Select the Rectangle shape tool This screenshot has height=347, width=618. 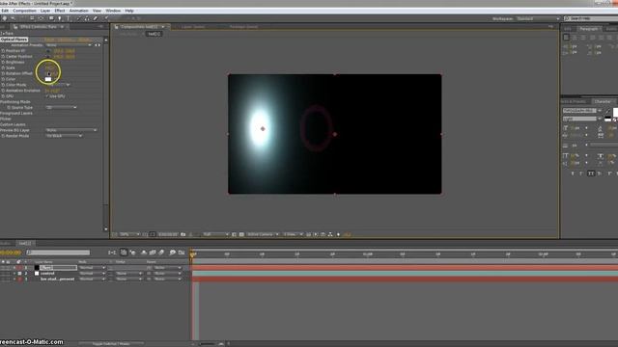pyautogui.click(x=51, y=18)
